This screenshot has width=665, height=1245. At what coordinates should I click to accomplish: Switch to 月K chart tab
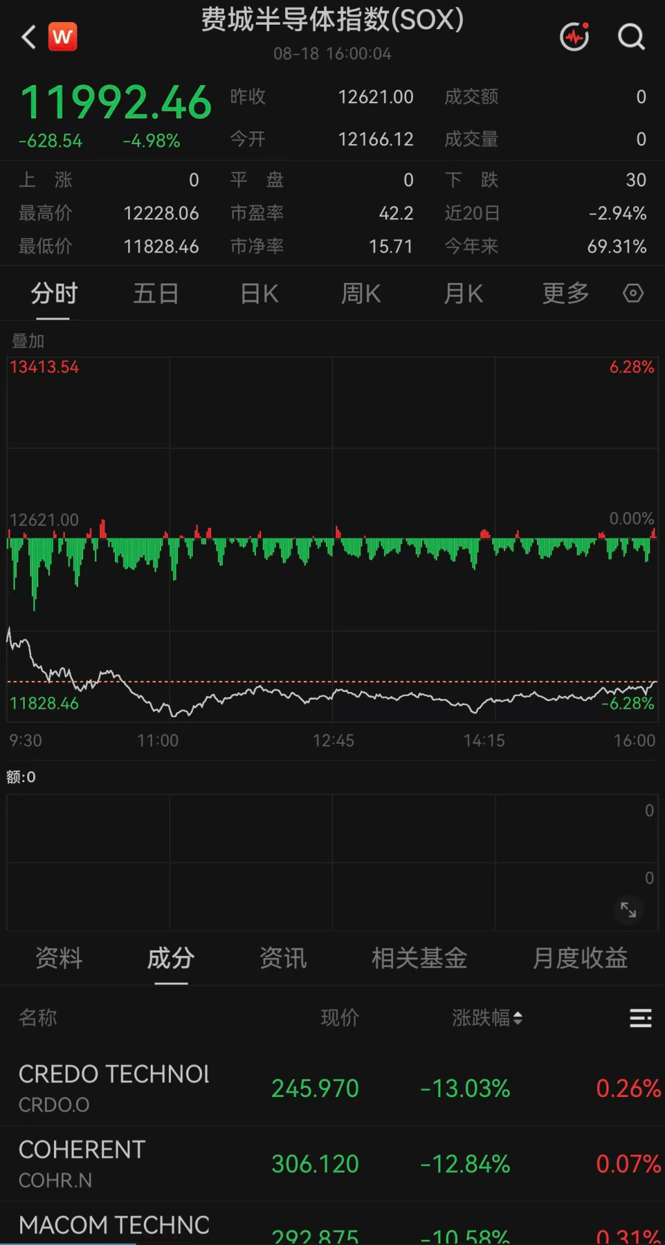[x=463, y=293]
